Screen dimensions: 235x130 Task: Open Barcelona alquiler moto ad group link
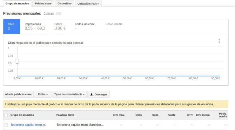(x=26, y=125)
